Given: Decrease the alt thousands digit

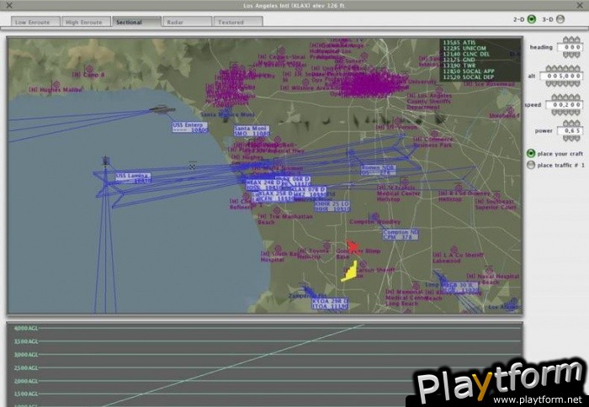Looking at the screenshot, I should [x=560, y=84].
